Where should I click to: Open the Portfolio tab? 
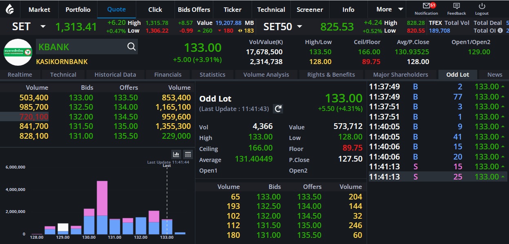point(78,9)
